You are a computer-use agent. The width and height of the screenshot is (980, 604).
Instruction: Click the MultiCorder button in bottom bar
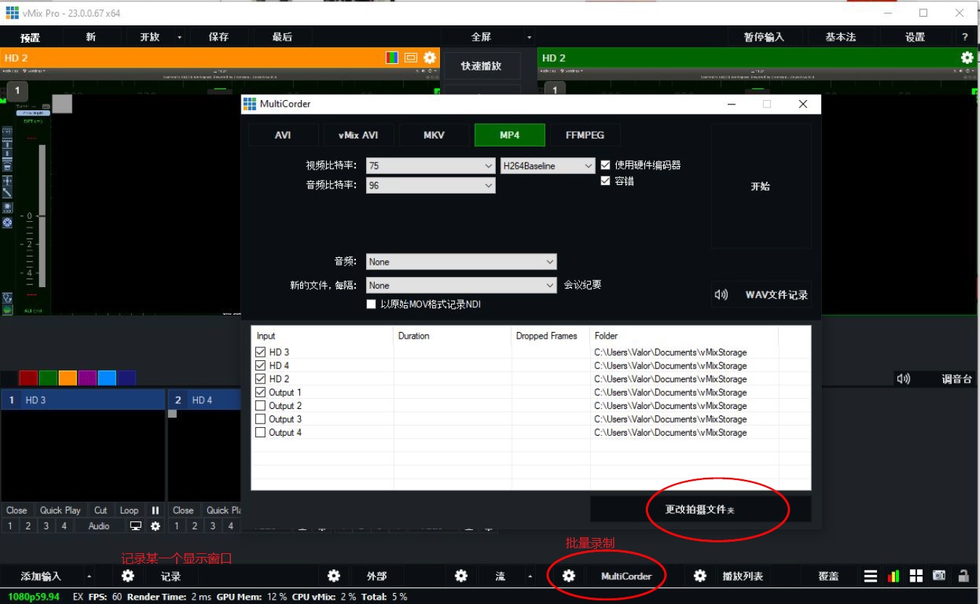coord(626,576)
